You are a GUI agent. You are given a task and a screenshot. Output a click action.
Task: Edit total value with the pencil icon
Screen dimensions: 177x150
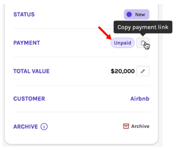143,71
